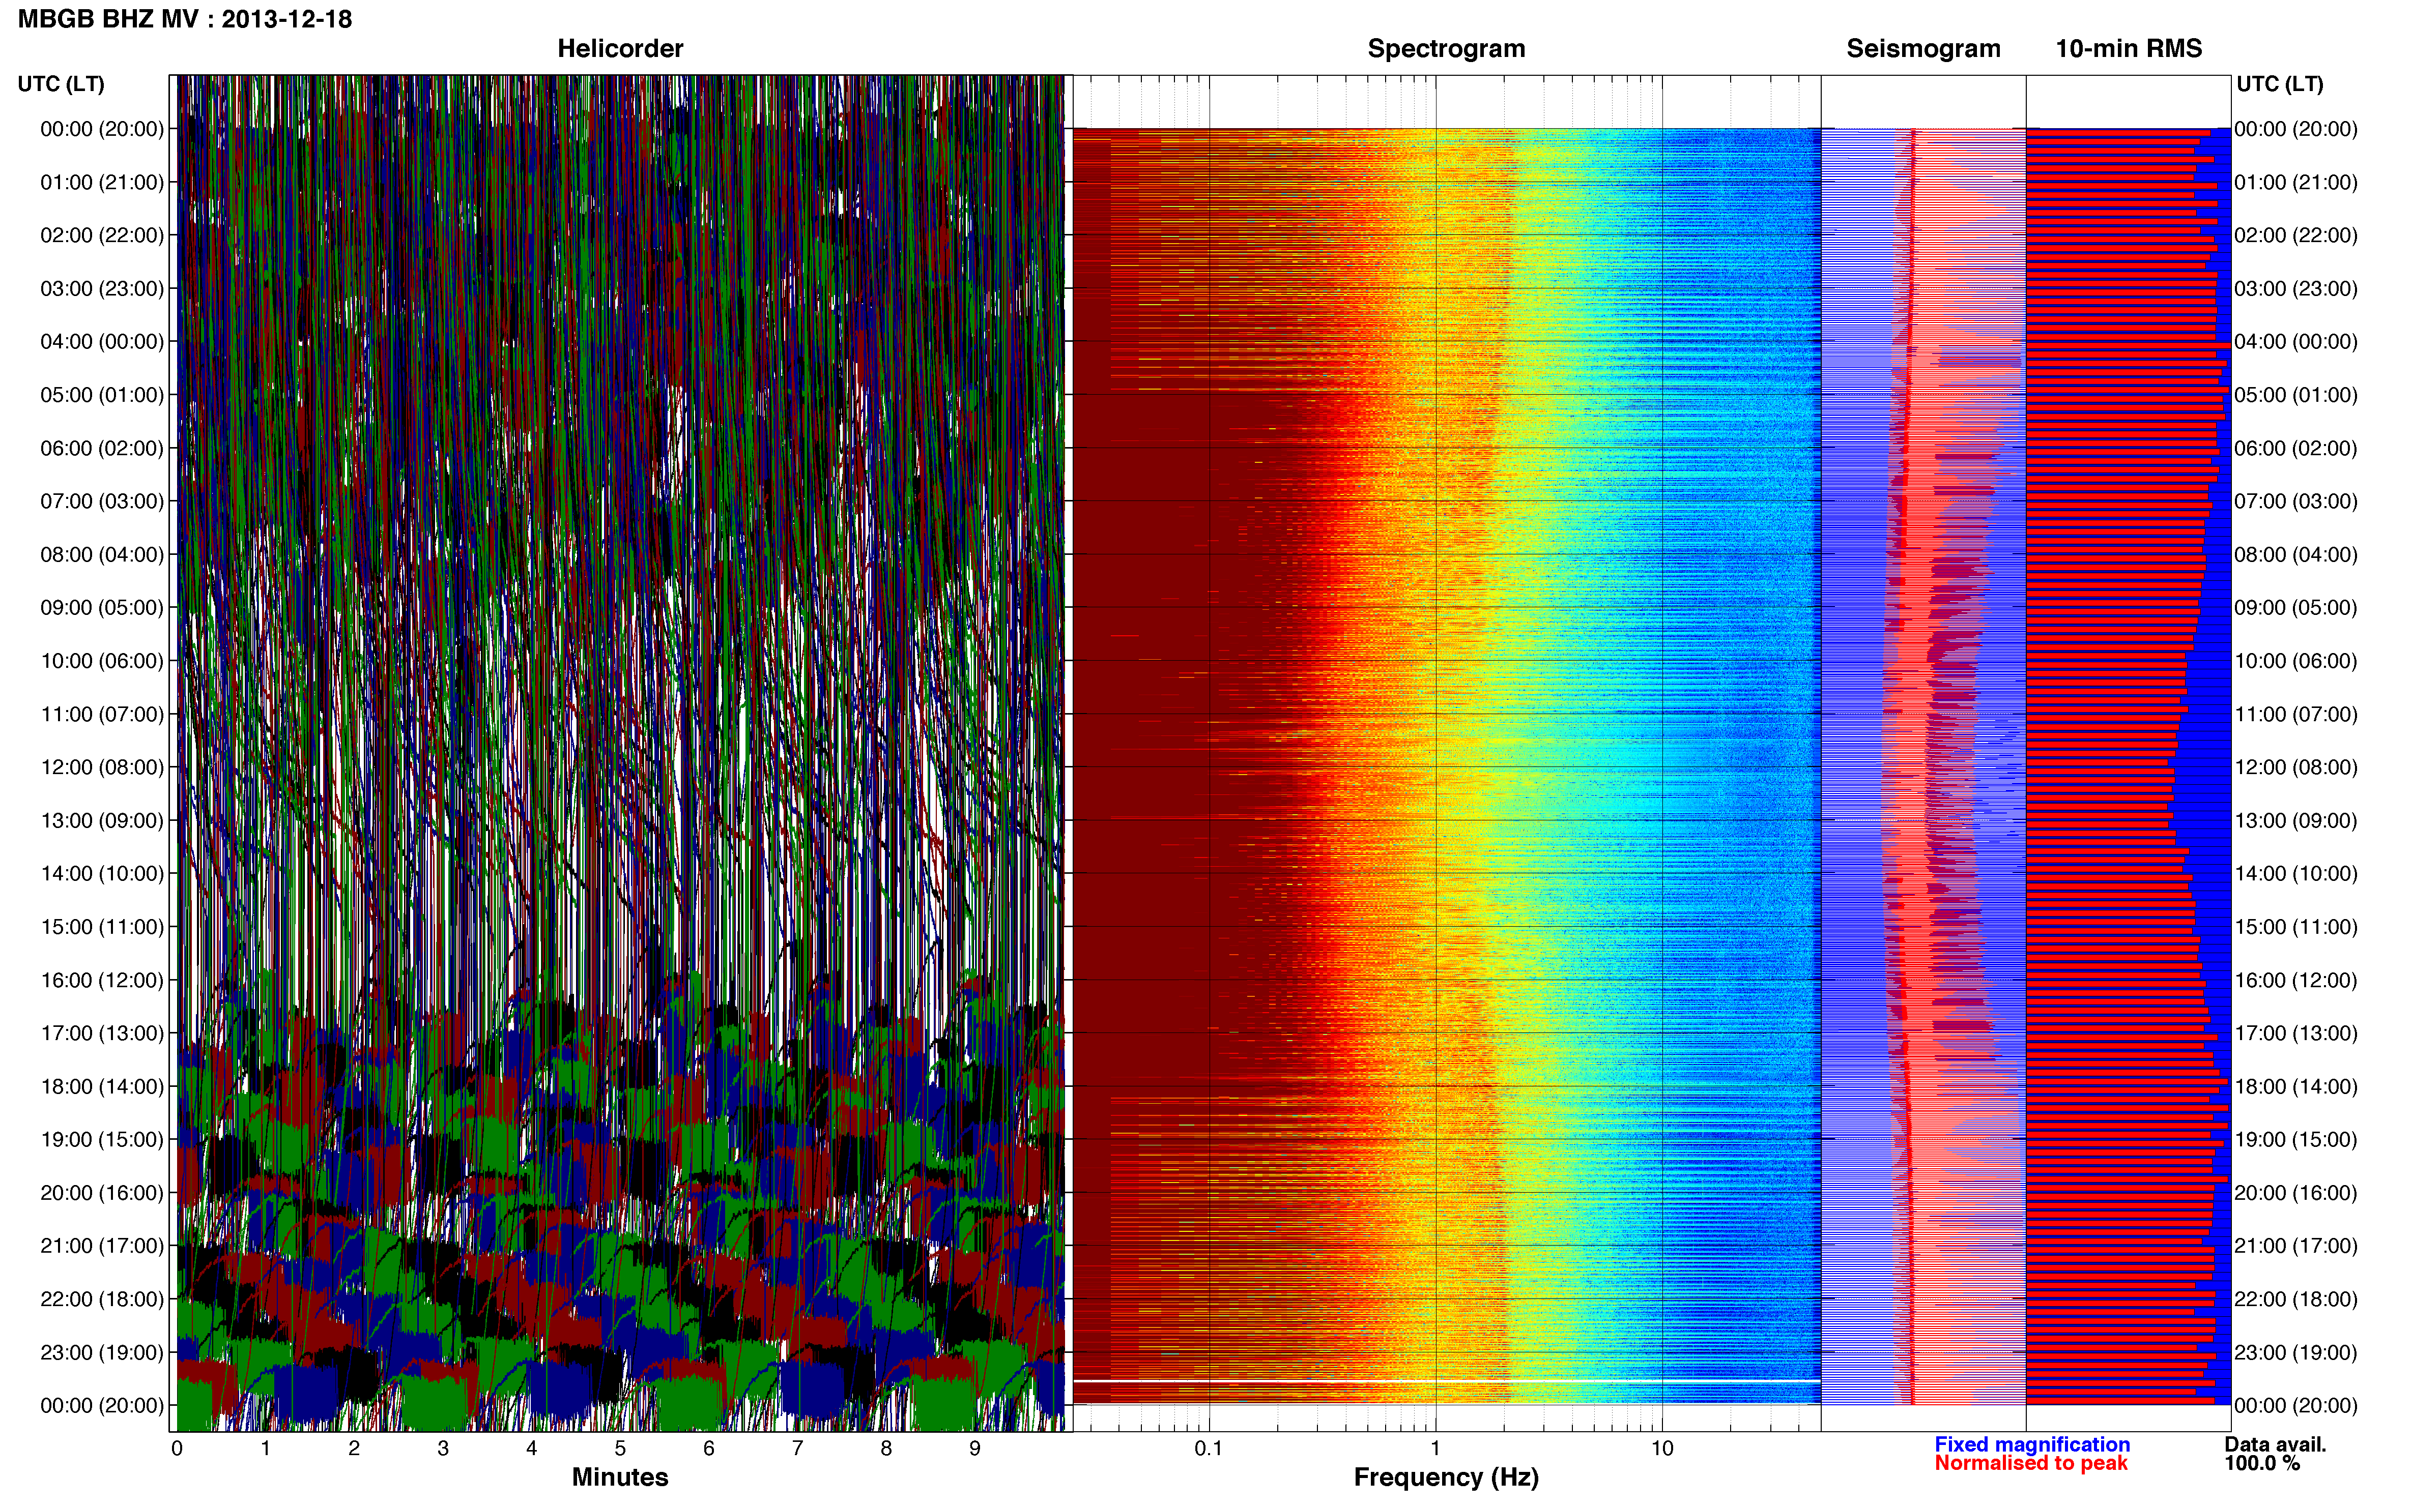Click '08:00 (04:00)' on the Helicorder time axis
This screenshot has width=2412, height=1507.
point(102,554)
